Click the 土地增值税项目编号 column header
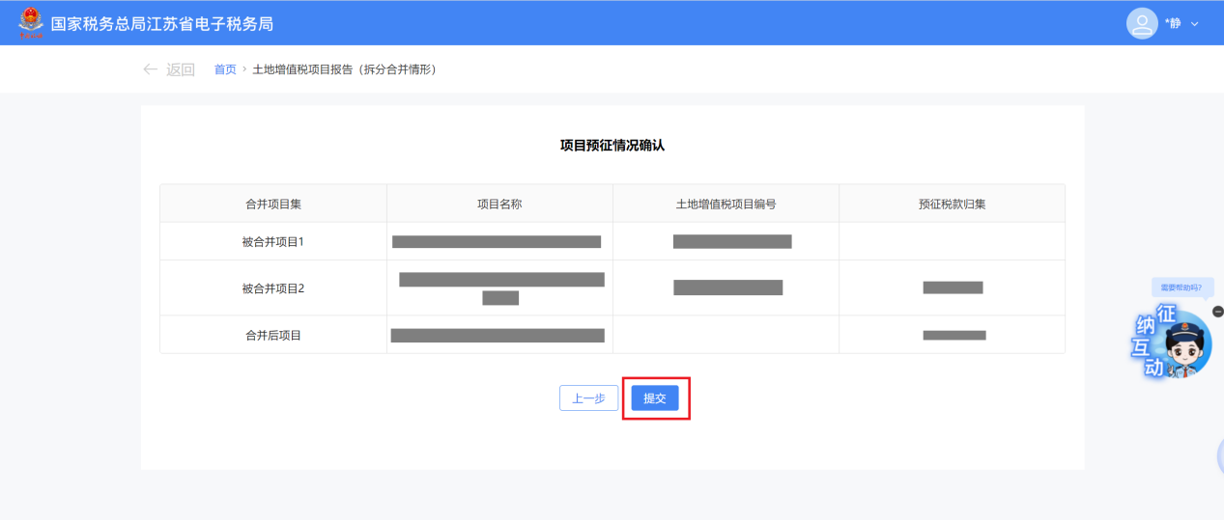 726,204
